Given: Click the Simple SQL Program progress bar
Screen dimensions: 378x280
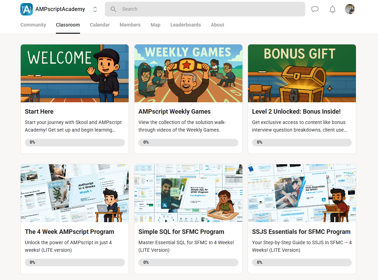Looking at the screenshot, I should tap(188, 262).
